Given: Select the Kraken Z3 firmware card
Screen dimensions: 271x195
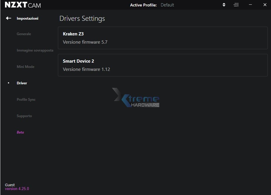Looking at the screenshot, I should pos(163,38).
